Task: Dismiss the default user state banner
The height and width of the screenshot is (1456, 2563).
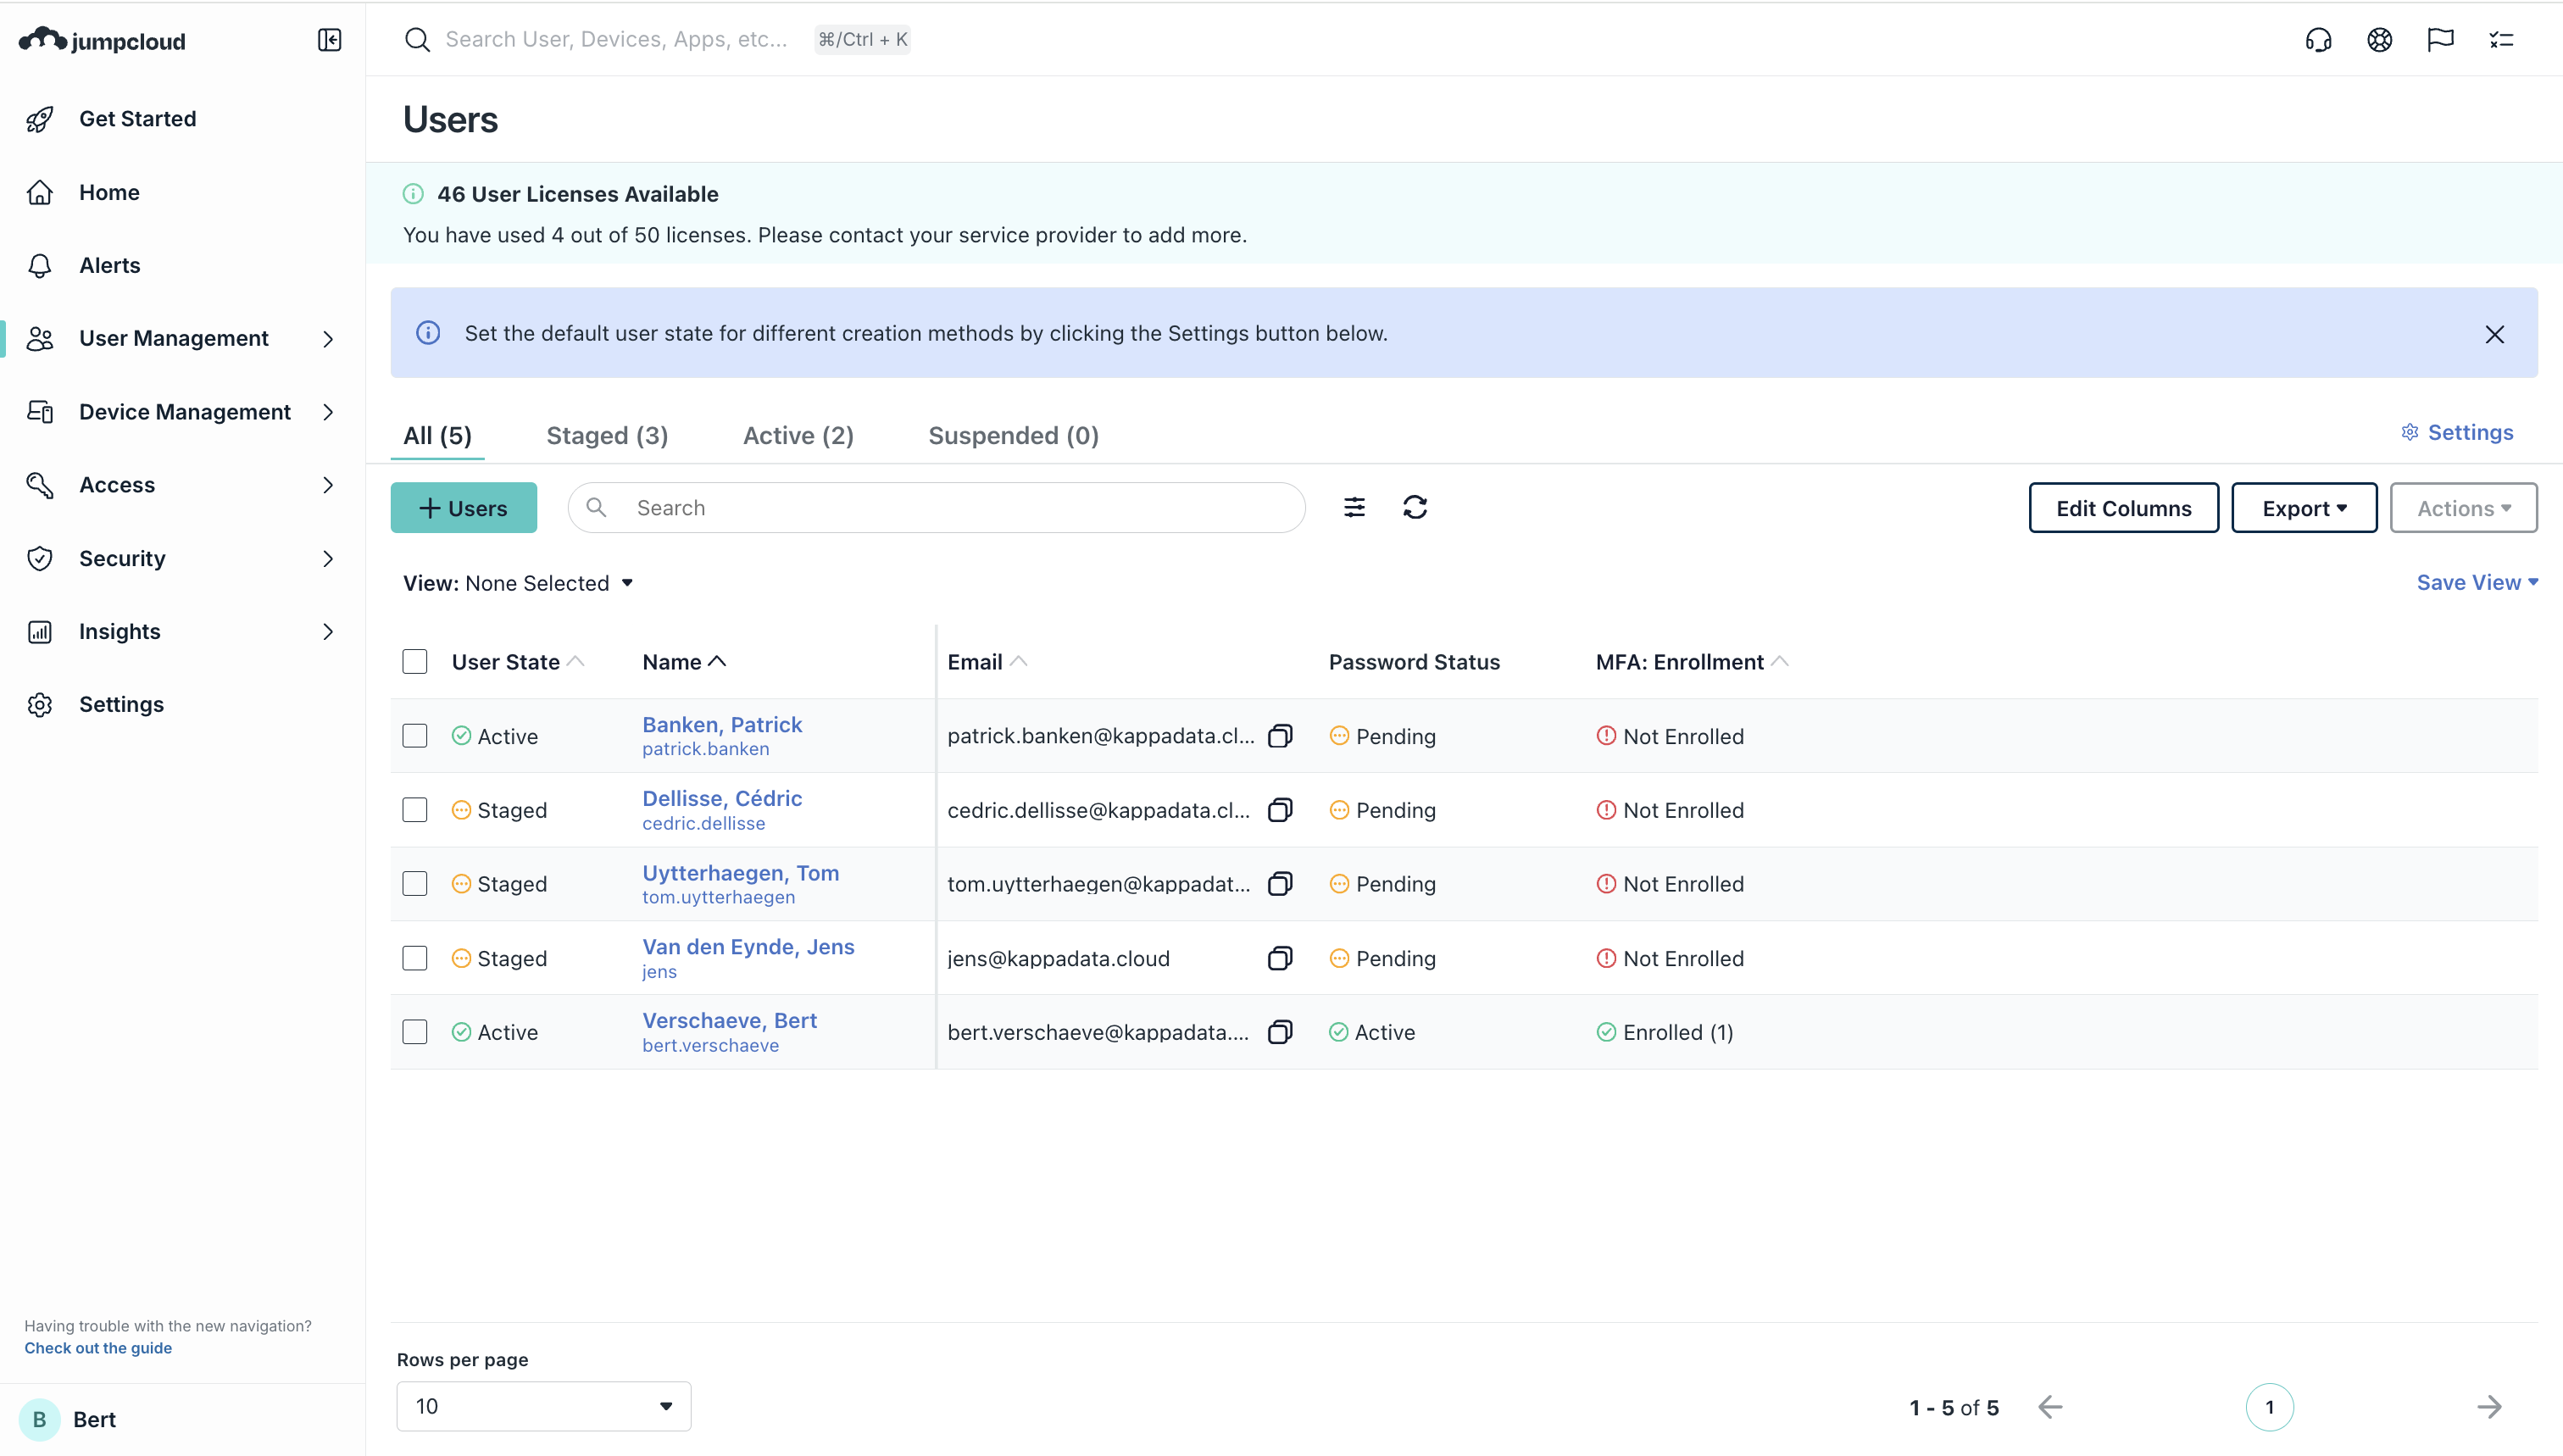Action: coord(2494,334)
